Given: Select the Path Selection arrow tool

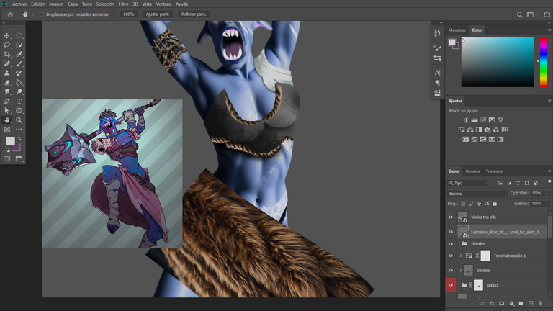Looking at the screenshot, I should click(x=7, y=110).
